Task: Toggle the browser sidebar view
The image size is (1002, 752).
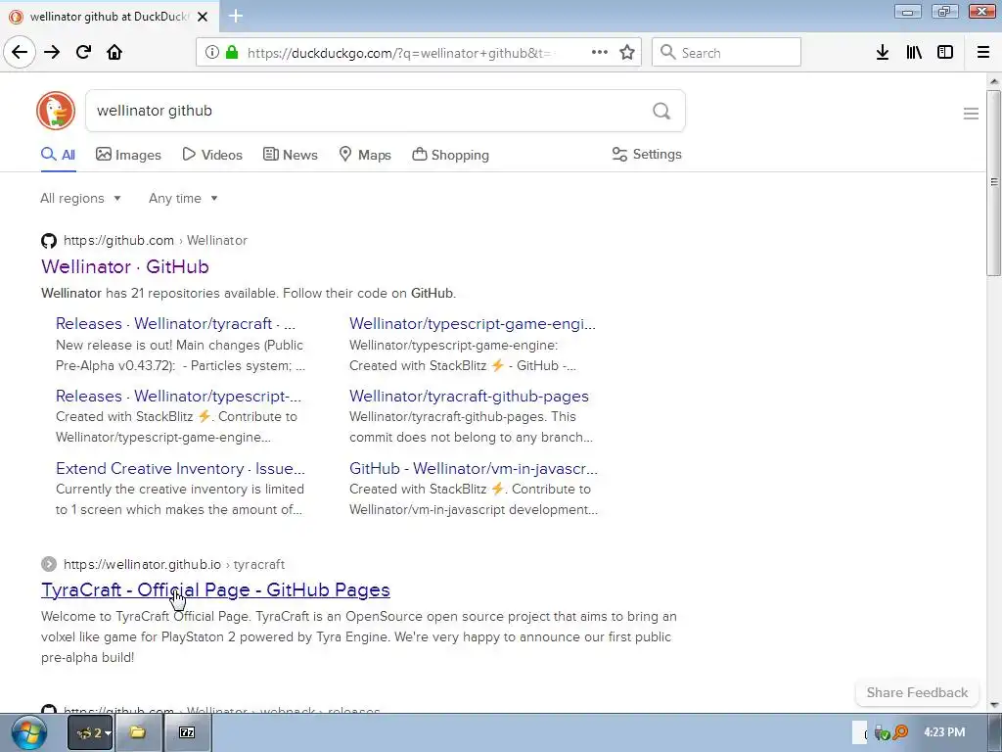Action: click(x=945, y=53)
